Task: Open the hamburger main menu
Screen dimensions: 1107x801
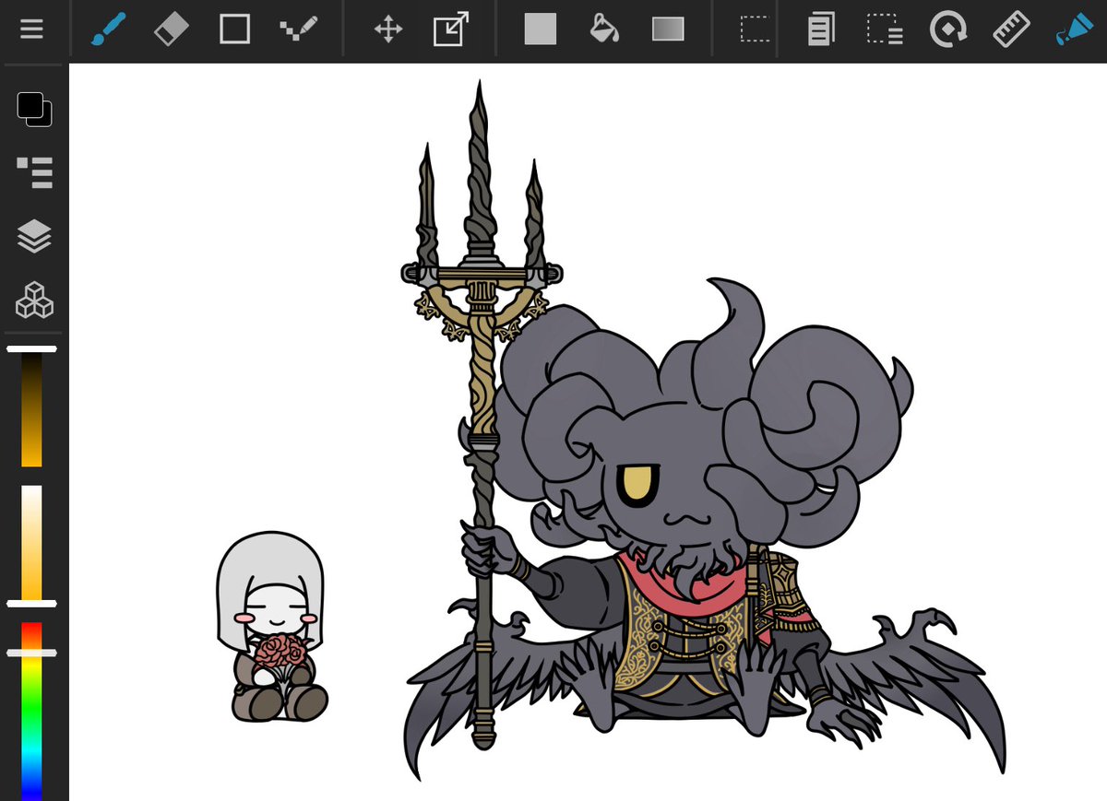Action: pos(32,29)
